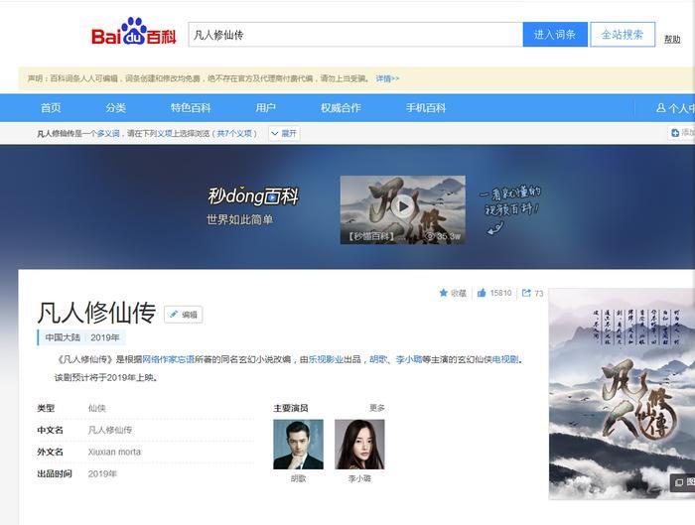Click the 胡歌 name under the photo

298,478
